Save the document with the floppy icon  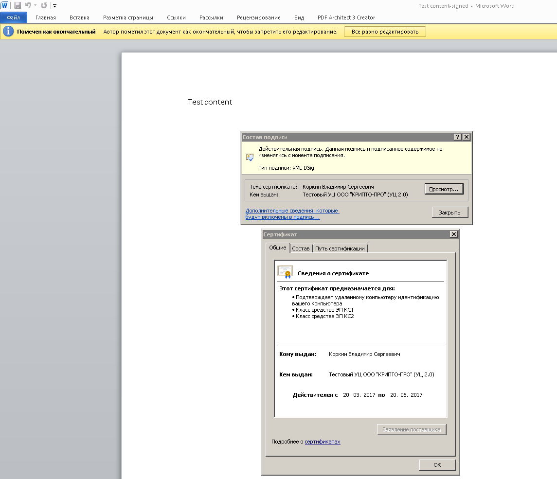[x=18, y=5]
